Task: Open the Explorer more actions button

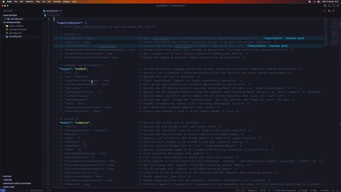Action: coord(37,11)
